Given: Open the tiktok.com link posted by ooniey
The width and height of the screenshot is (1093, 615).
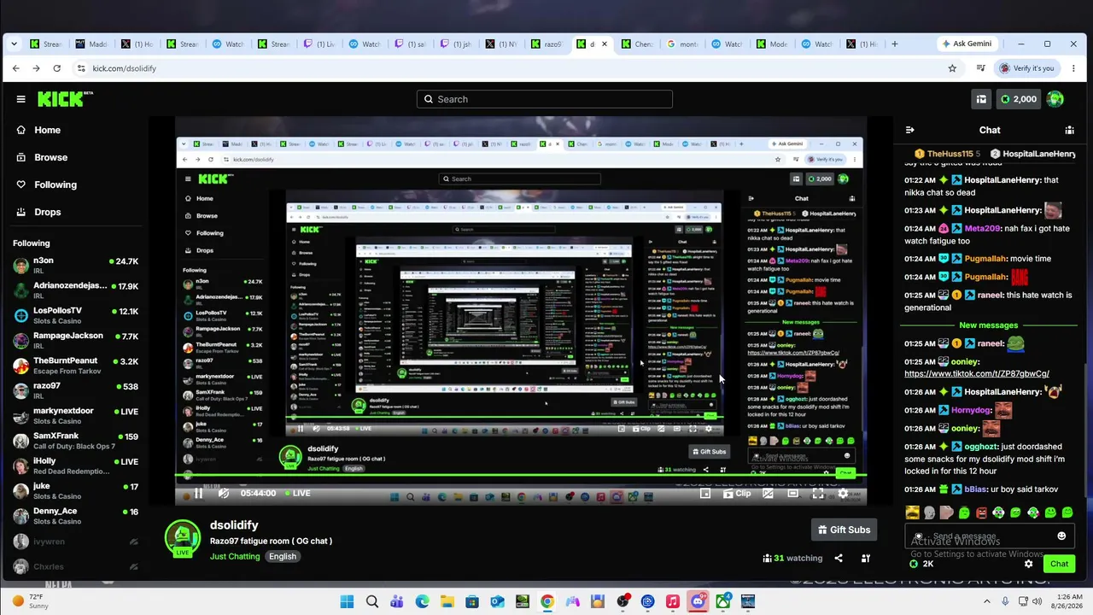Looking at the screenshot, I should click(x=977, y=373).
